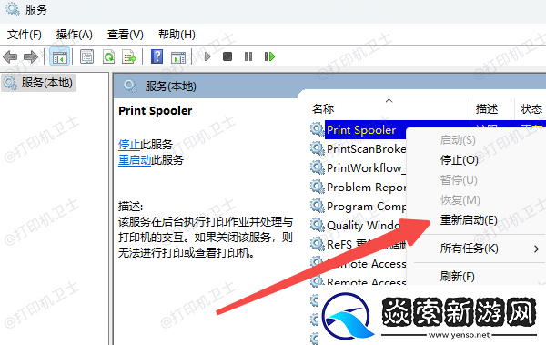Open the 查看(V) menu

tap(126, 35)
